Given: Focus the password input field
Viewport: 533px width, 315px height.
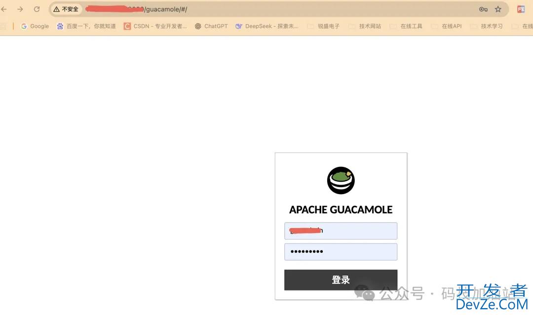Looking at the screenshot, I should tap(341, 252).
